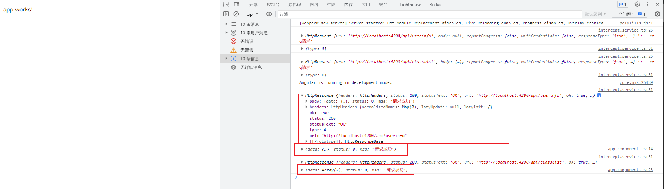This screenshot has height=189, width=664.
Task: Expand the 10 条用户消息 sidebar group
Action: click(x=226, y=33)
